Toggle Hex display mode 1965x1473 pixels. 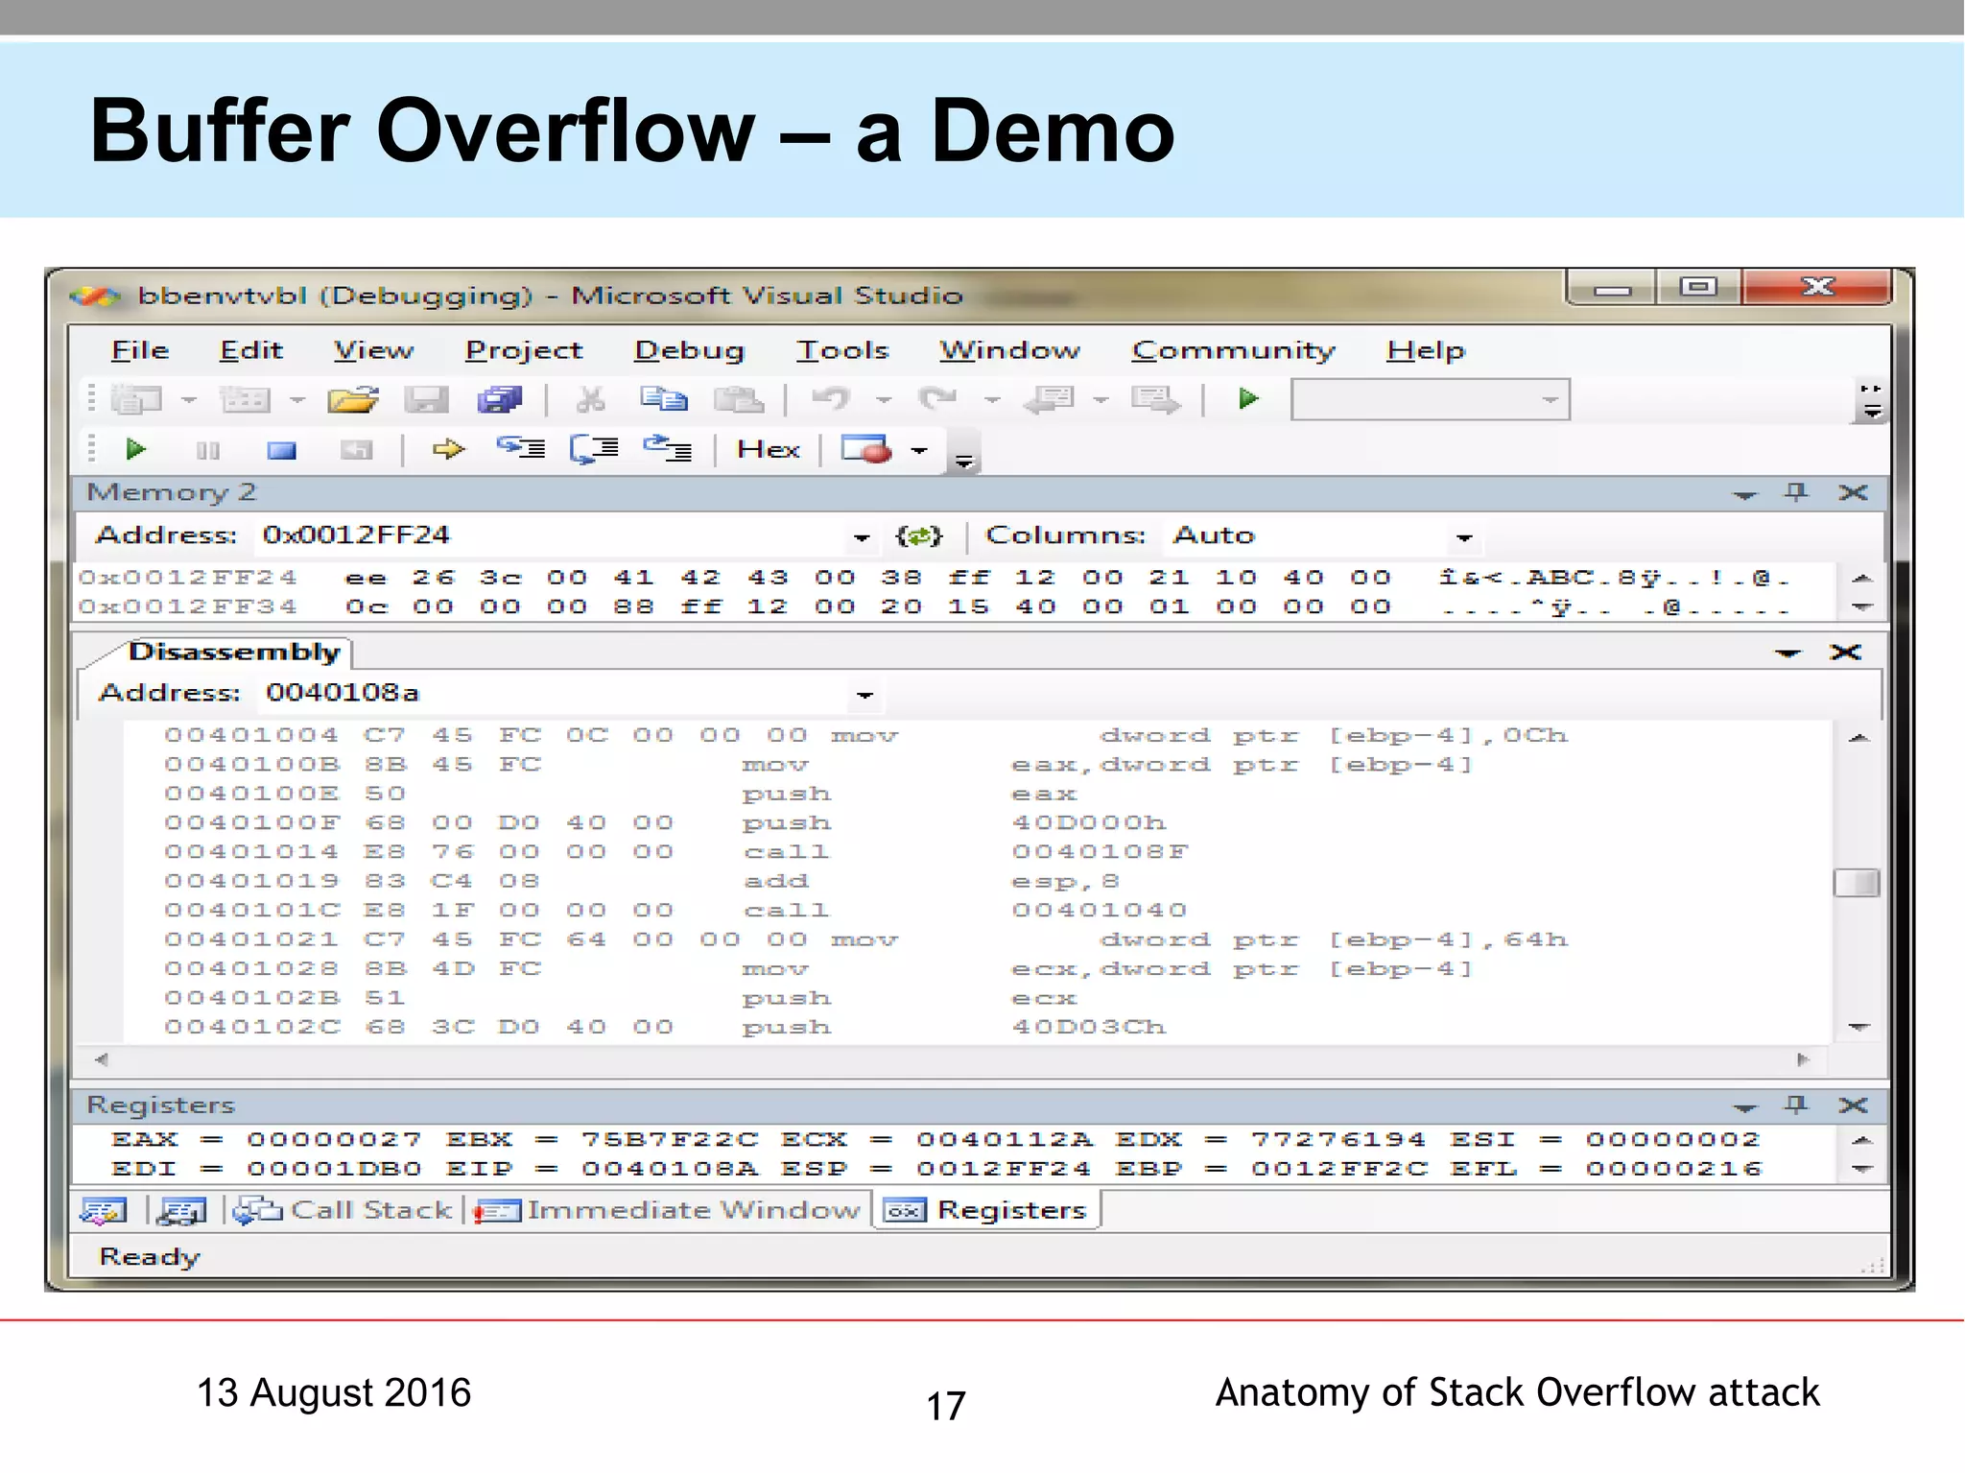[x=768, y=449]
